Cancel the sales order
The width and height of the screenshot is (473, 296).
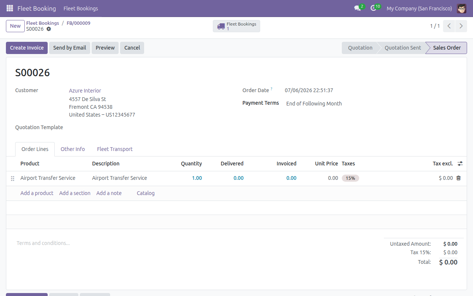[132, 48]
